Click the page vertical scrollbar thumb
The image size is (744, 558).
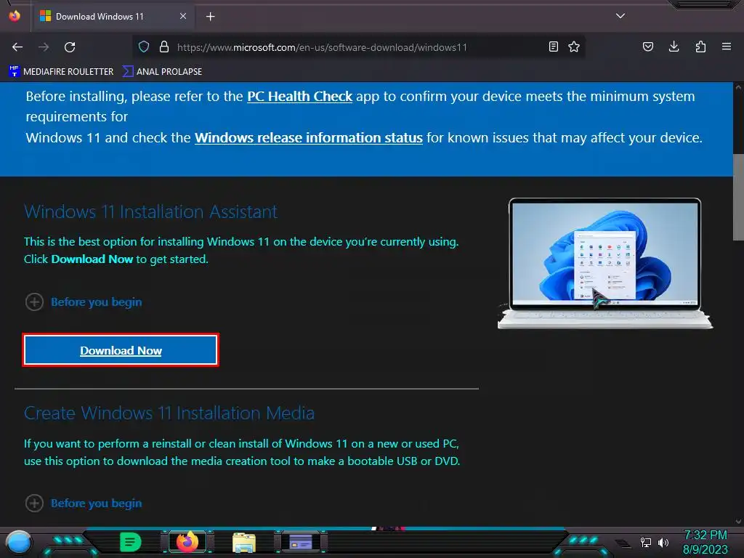coord(738,197)
